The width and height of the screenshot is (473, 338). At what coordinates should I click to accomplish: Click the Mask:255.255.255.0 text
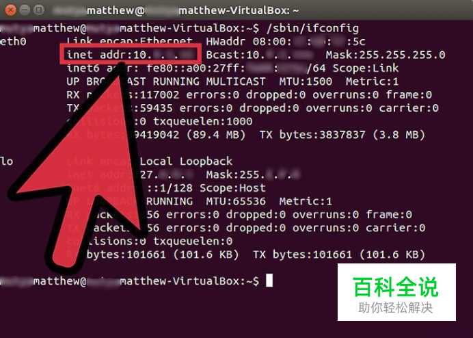point(386,55)
